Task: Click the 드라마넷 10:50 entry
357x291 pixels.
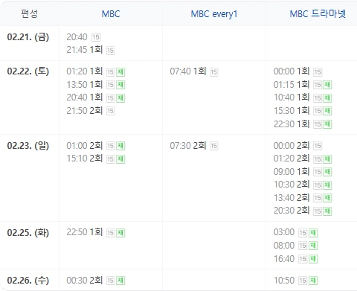Action: (x=284, y=281)
